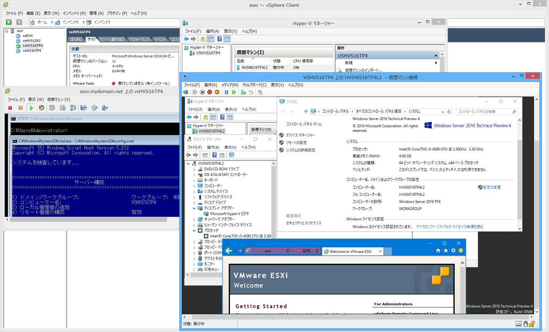Click green back arrow in vSphere Client toolbar
This screenshot has height=332, width=549.
click(9, 22)
